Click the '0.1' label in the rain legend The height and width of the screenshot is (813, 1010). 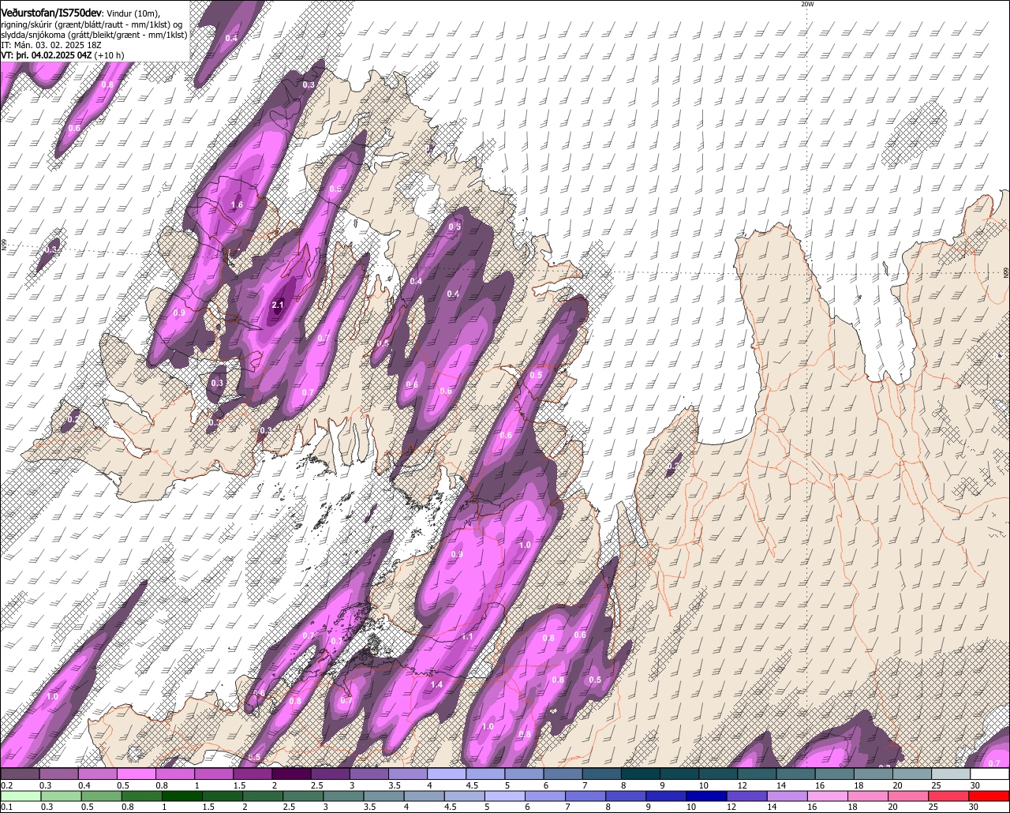click(x=7, y=807)
